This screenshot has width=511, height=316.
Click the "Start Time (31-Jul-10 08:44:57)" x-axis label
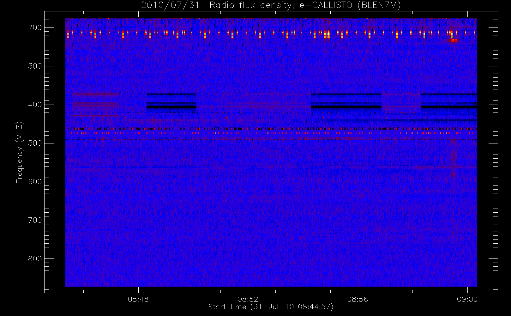tap(271, 307)
